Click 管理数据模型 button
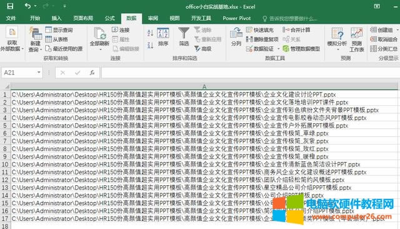Viewport: 400px width, 229px height. 301,49
